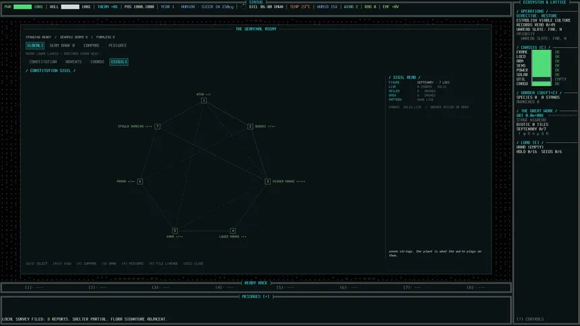This screenshot has width=580, height=326.
Task: Select sigil node 4 Lower Manas
Action: (233, 230)
